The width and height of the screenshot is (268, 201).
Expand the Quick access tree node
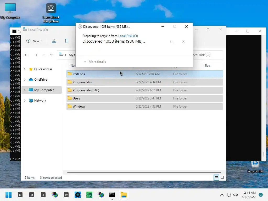(x=25, y=69)
